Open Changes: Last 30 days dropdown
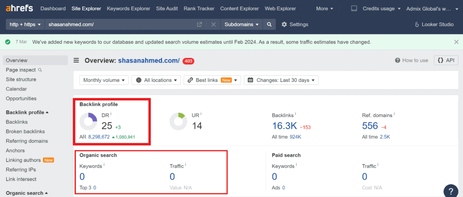The image size is (463, 197). [x=281, y=80]
